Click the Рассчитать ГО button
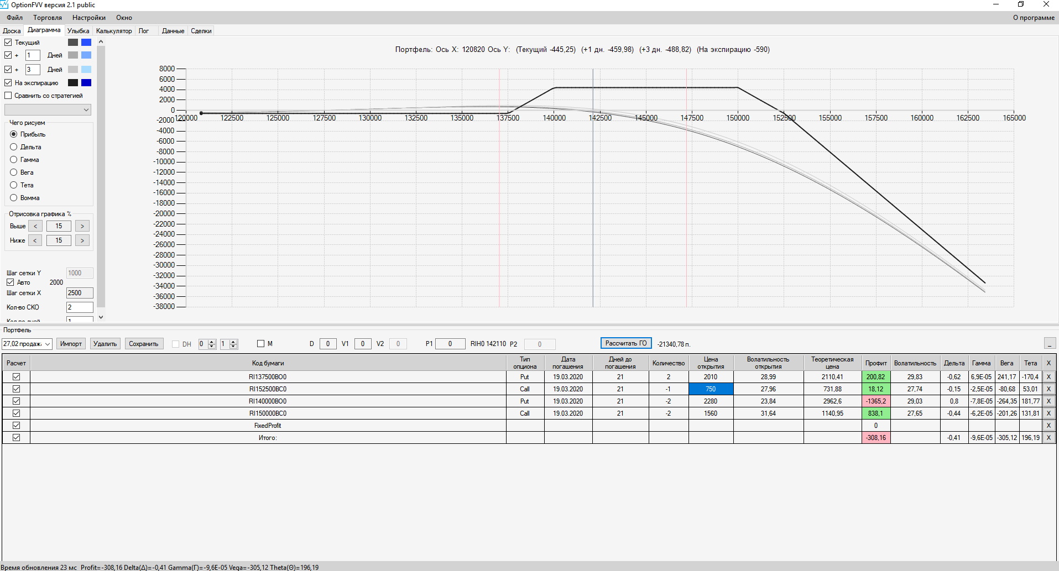 [x=626, y=343]
